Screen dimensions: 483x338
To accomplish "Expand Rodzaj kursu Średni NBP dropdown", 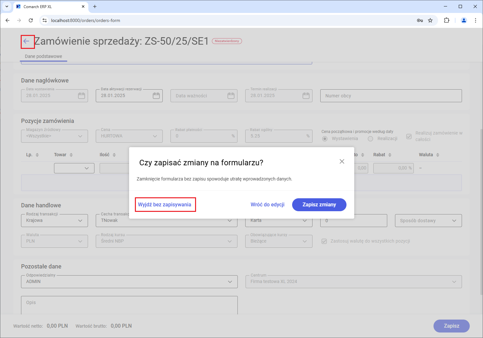I will pos(230,241).
